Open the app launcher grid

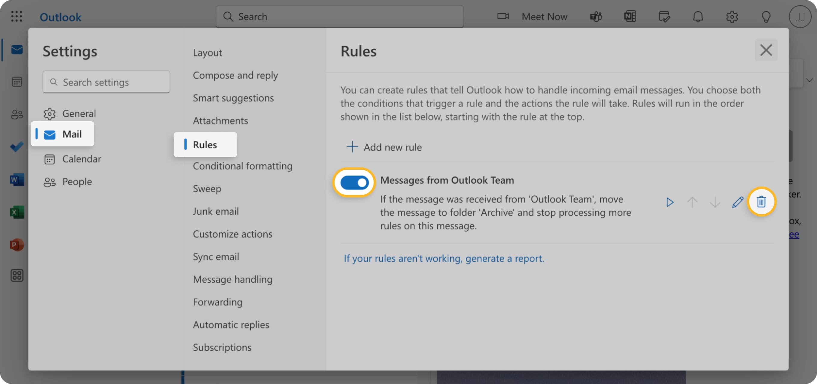pyautogui.click(x=16, y=16)
